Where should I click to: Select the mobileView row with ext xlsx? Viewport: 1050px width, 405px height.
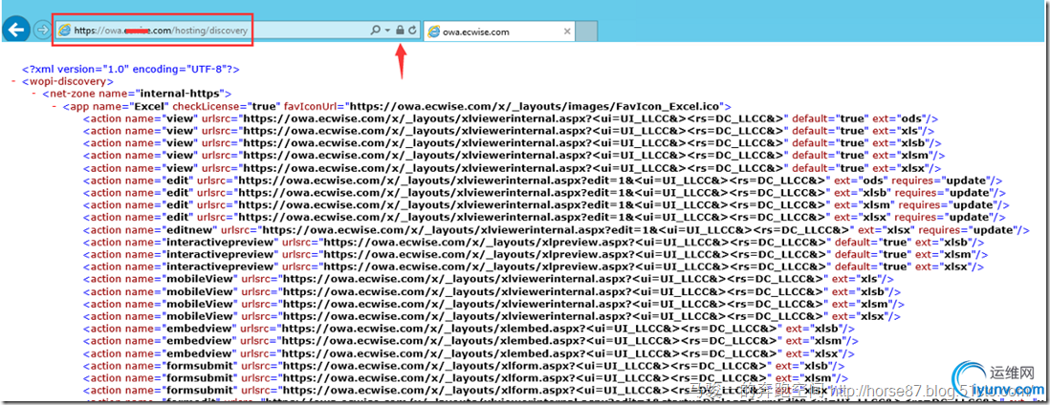(x=491, y=316)
